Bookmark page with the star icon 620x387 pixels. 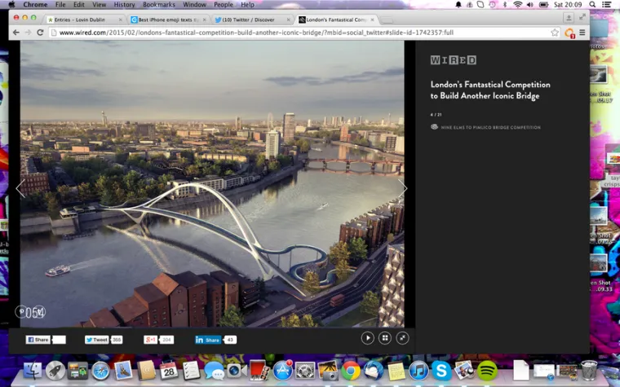555,33
